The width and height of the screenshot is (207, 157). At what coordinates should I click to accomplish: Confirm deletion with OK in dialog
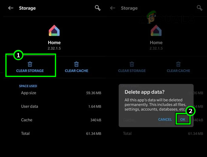coord(183,120)
